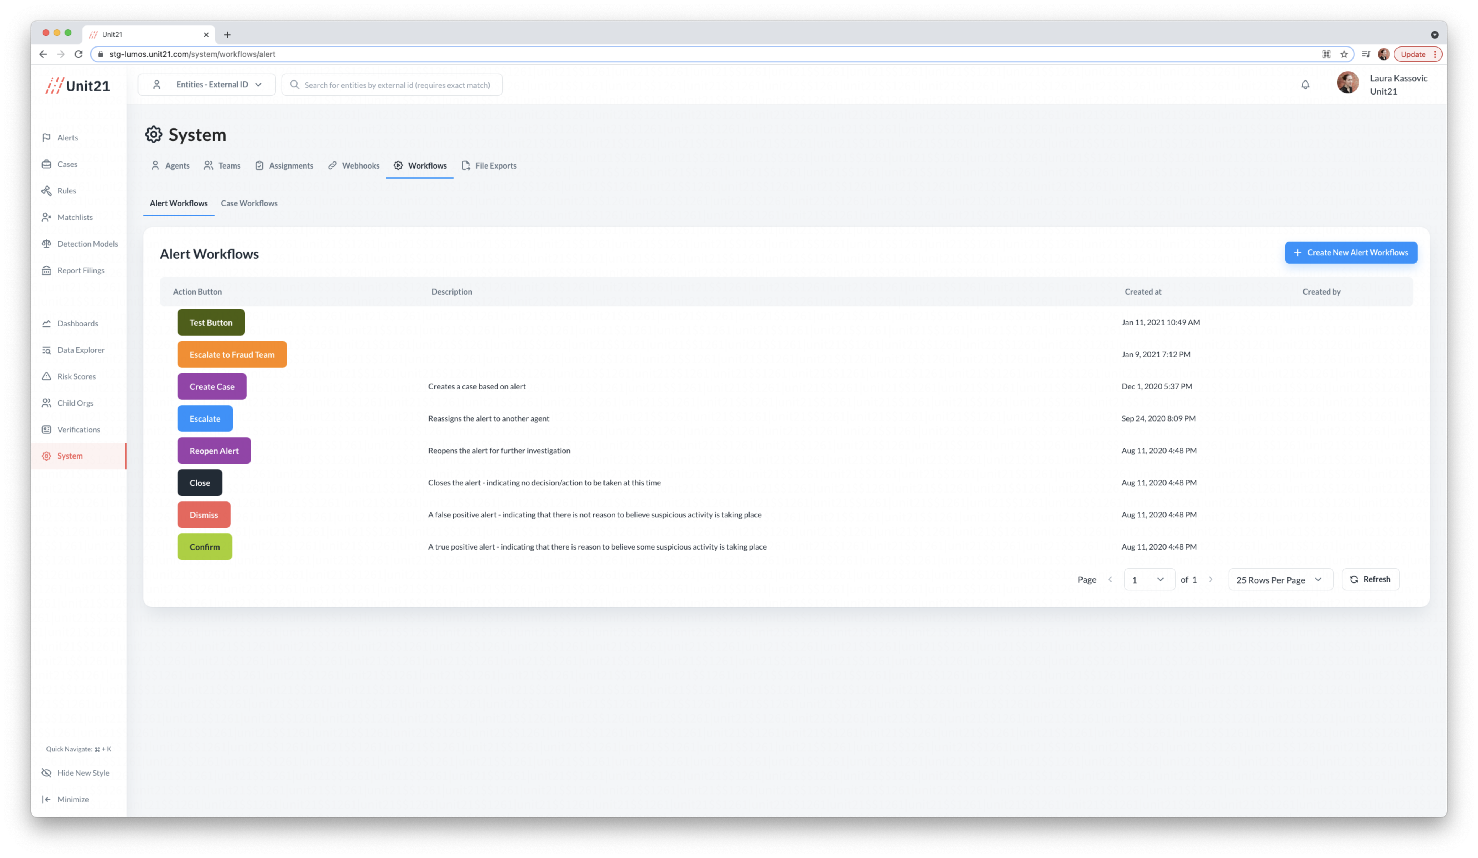Open the Webhooks tab
Screen dimensions: 1478x858
[x=354, y=166]
